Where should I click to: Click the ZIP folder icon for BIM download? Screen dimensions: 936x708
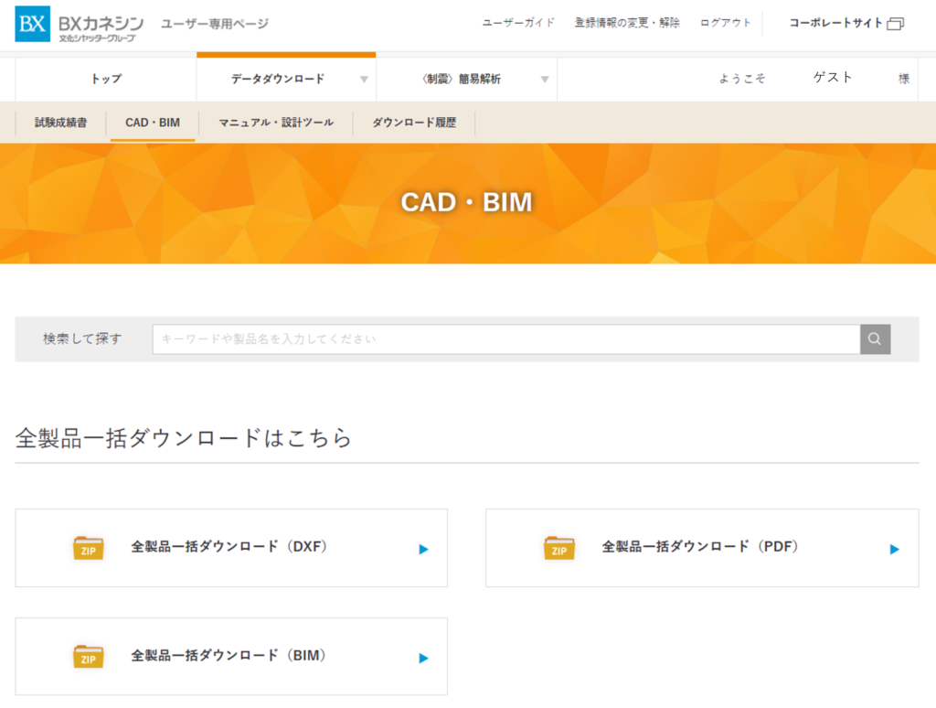(88, 656)
